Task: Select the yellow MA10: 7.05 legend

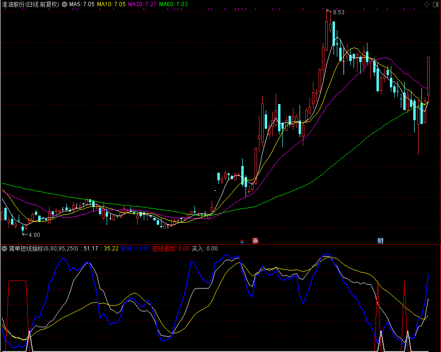Action: click(x=111, y=4)
